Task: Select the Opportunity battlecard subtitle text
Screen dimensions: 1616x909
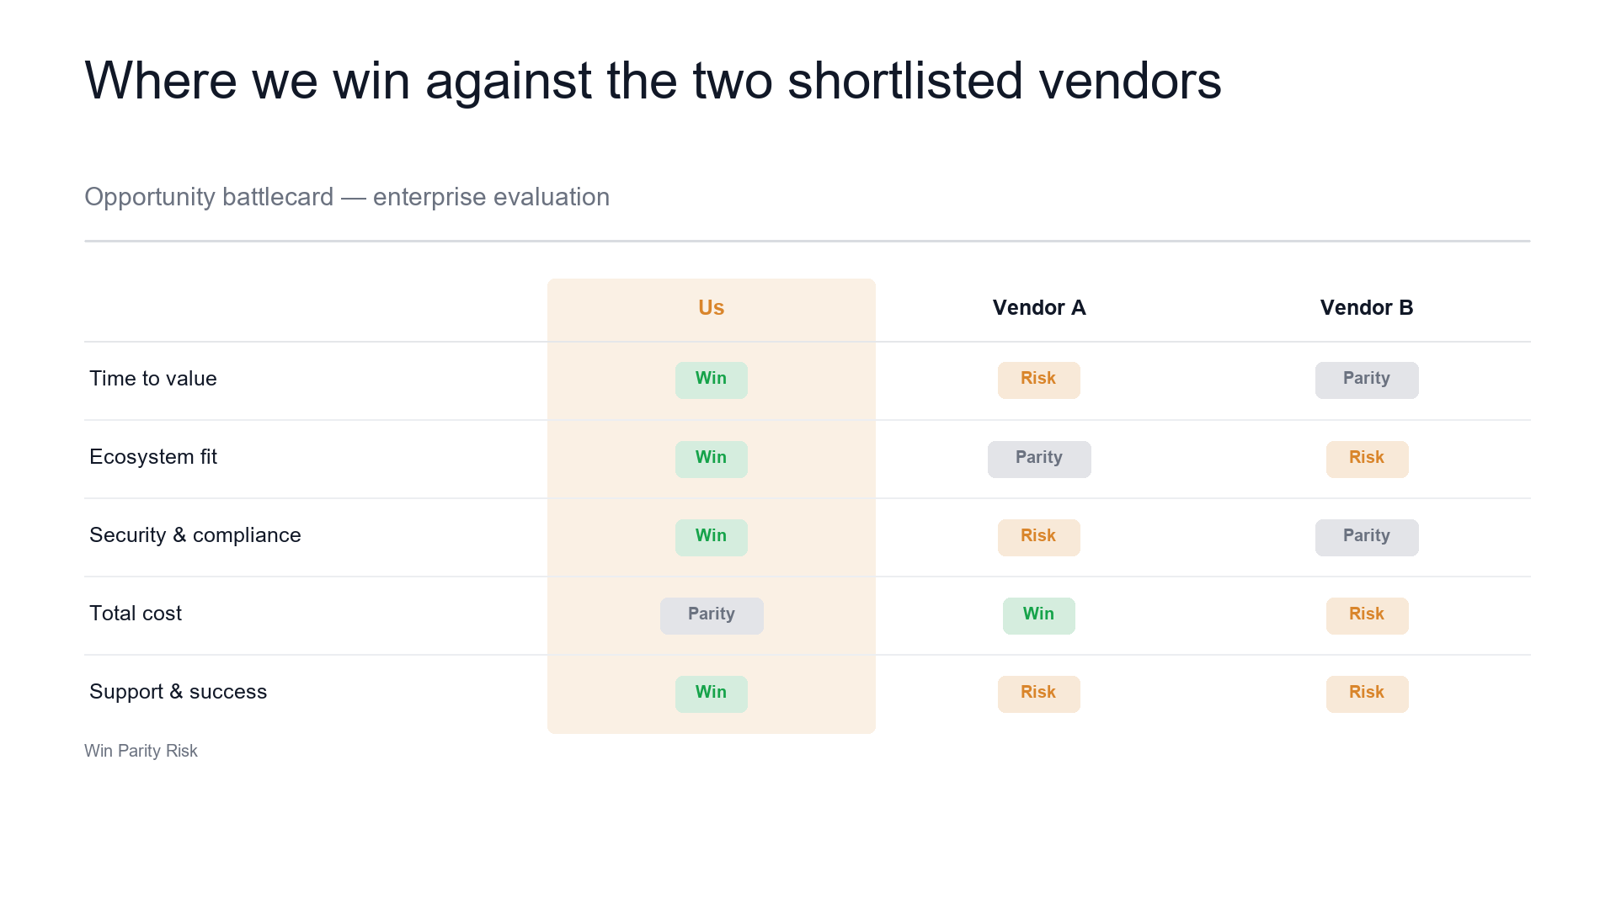Action: (347, 197)
